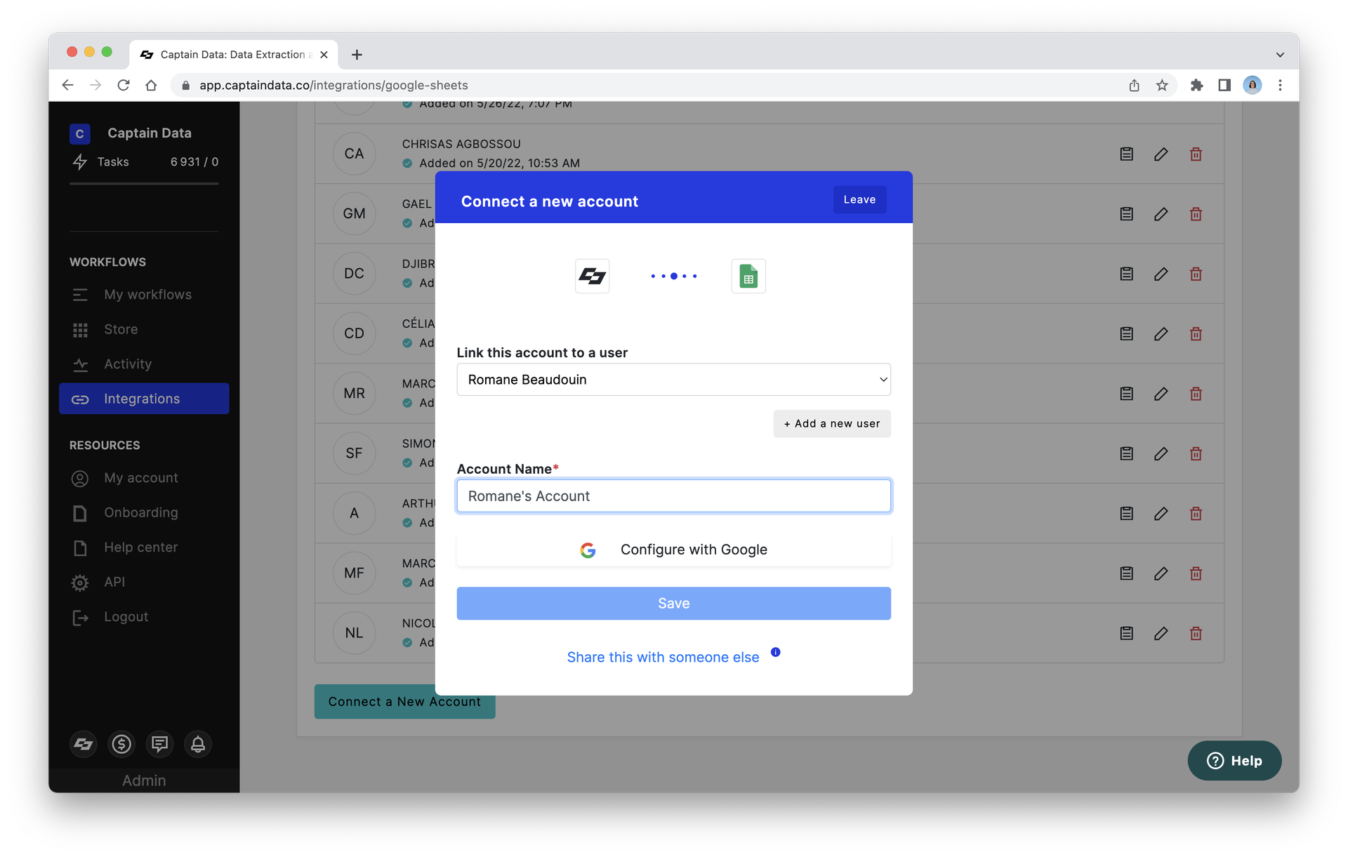The height and width of the screenshot is (857, 1348).
Task: Click Admin at sidebar bottom
Action: coord(144,780)
